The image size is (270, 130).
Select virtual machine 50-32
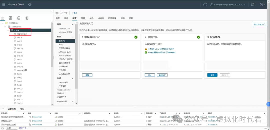tap(20, 100)
